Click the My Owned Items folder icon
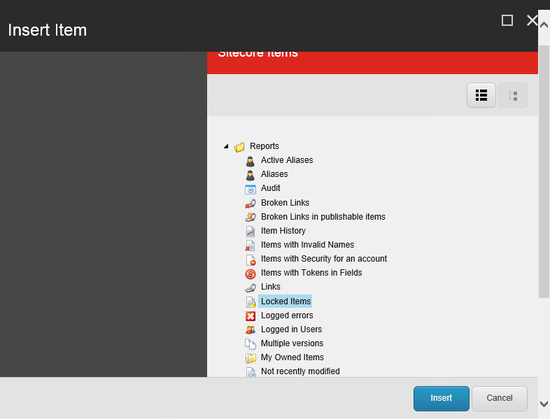This screenshot has height=419, width=550. [x=251, y=358]
